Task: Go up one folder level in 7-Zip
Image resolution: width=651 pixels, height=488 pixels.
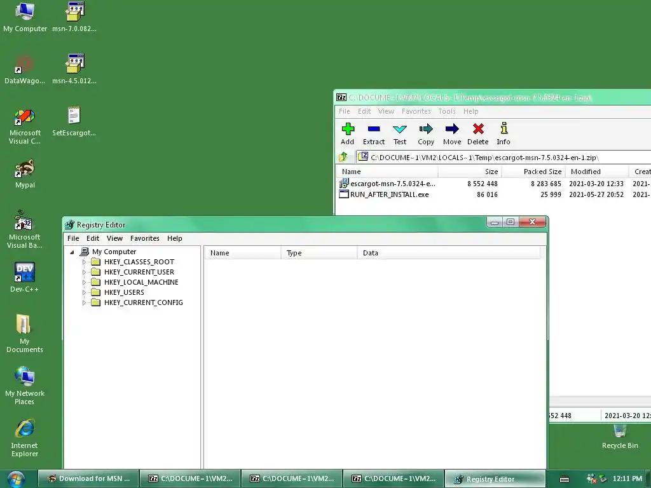Action: tap(343, 158)
